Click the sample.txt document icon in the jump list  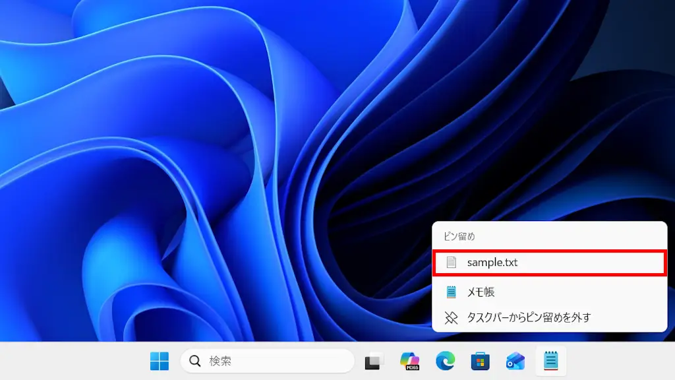point(451,263)
